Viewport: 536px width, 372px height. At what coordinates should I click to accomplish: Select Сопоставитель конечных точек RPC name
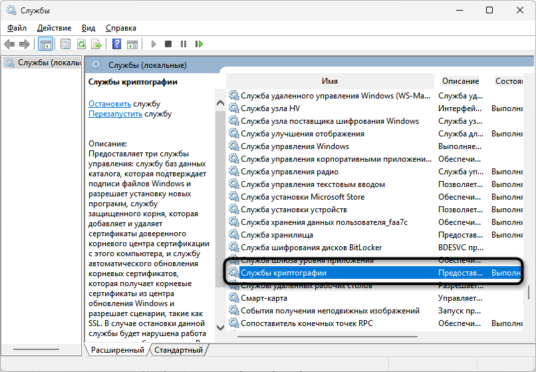[x=307, y=323]
